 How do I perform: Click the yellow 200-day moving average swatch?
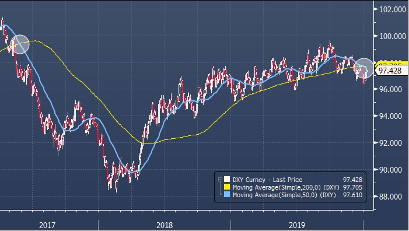pyautogui.click(x=227, y=187)
